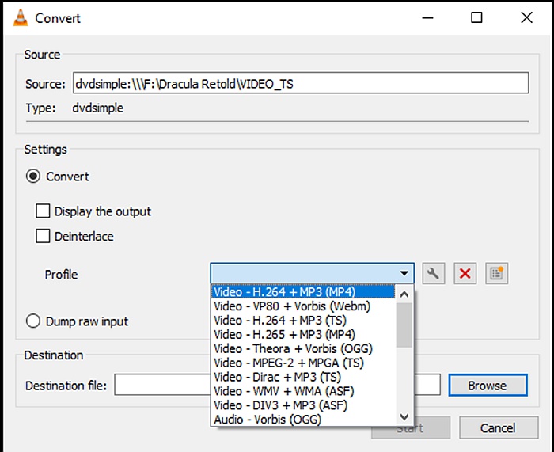Choose Video - DIV3 + MP3 (ASF) profile
Image resolution: width=554 pixels, height=452 pixels.
point(303,405)
